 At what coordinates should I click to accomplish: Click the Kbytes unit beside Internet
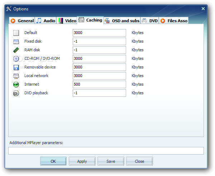click(x=138, y=84)
